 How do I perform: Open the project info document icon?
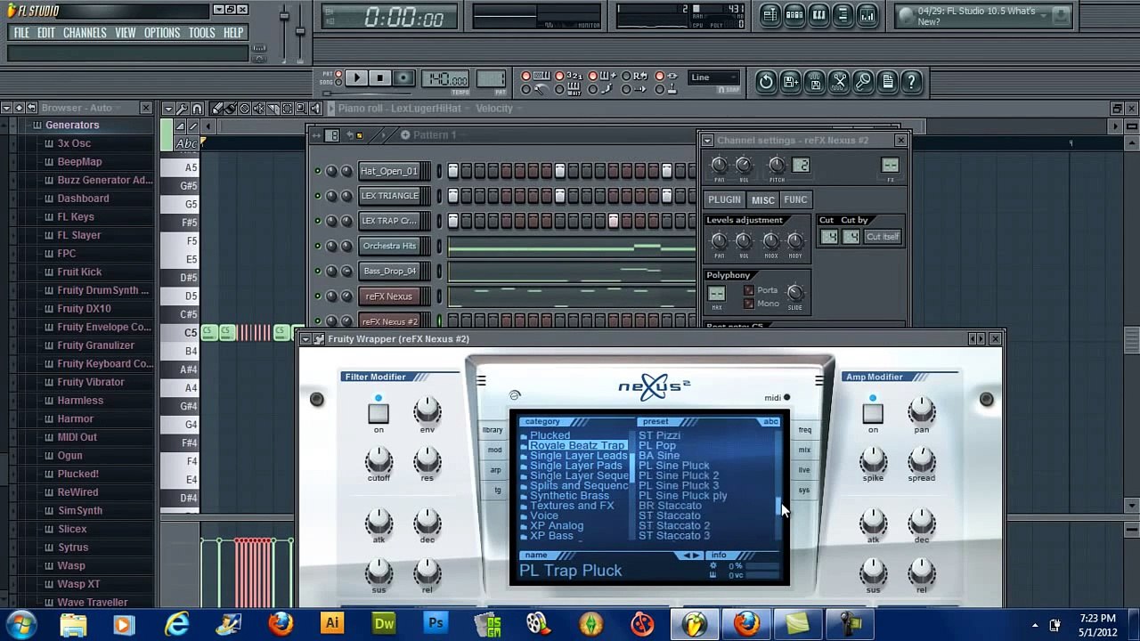coord(887,82)
